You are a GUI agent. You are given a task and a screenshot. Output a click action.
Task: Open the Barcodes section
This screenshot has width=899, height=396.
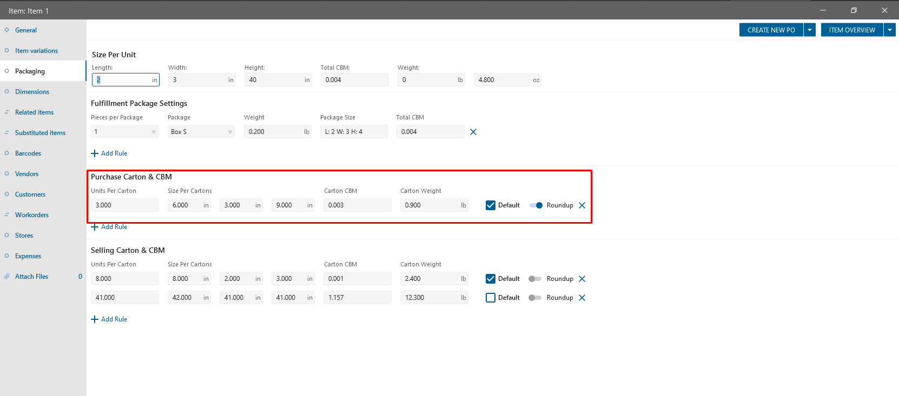pos(28,153)
